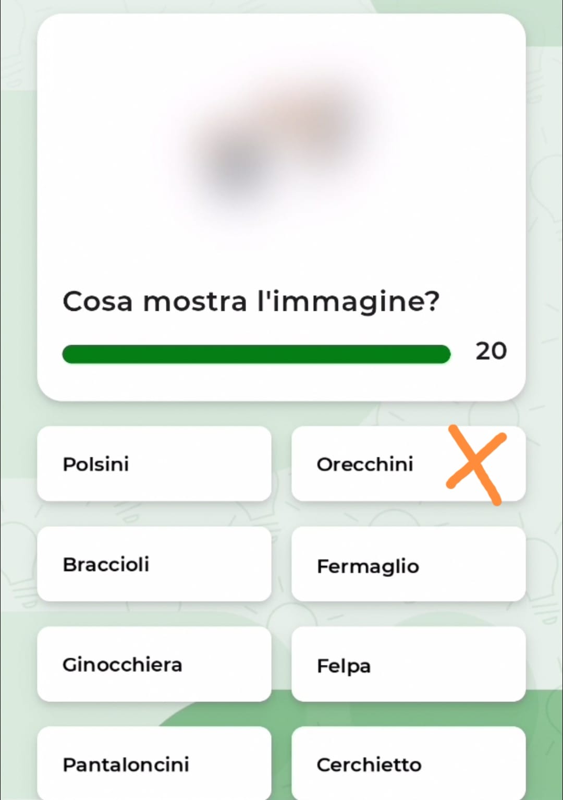Click the green countdown progress bar

pyautogui.click(x=256, y=354)
